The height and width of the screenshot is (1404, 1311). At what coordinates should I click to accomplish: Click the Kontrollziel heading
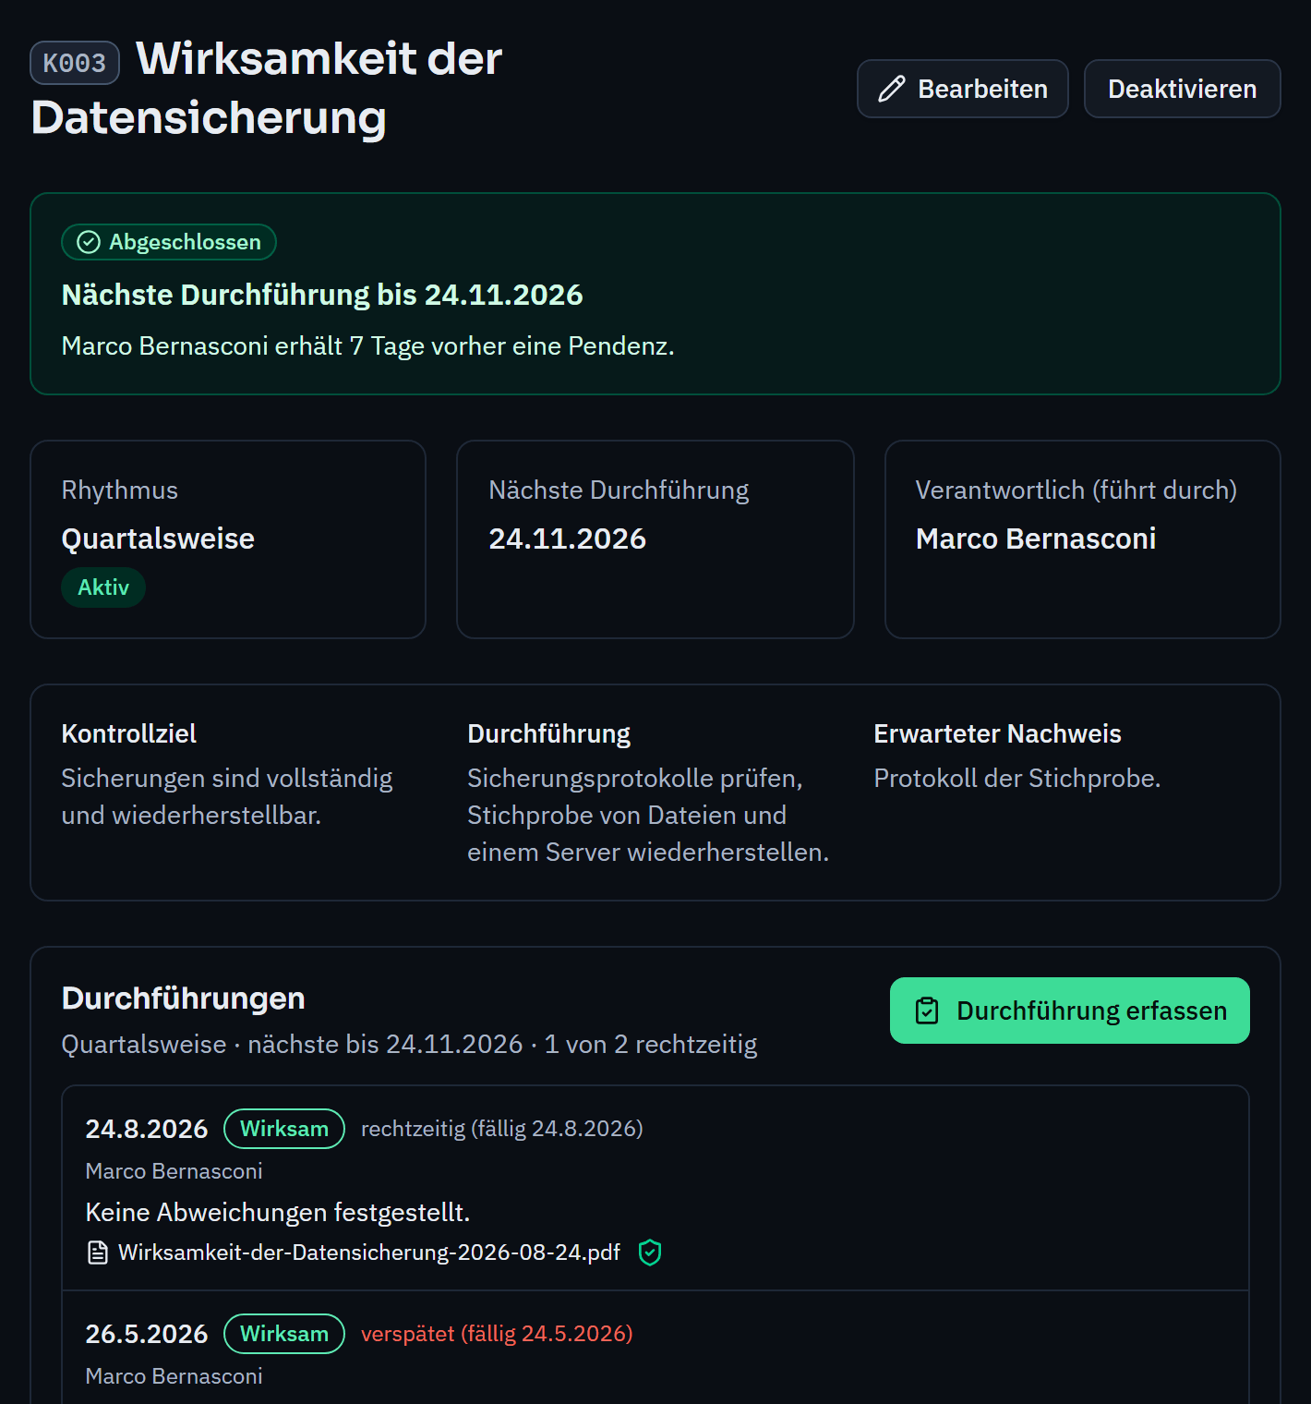coord(129,733)
